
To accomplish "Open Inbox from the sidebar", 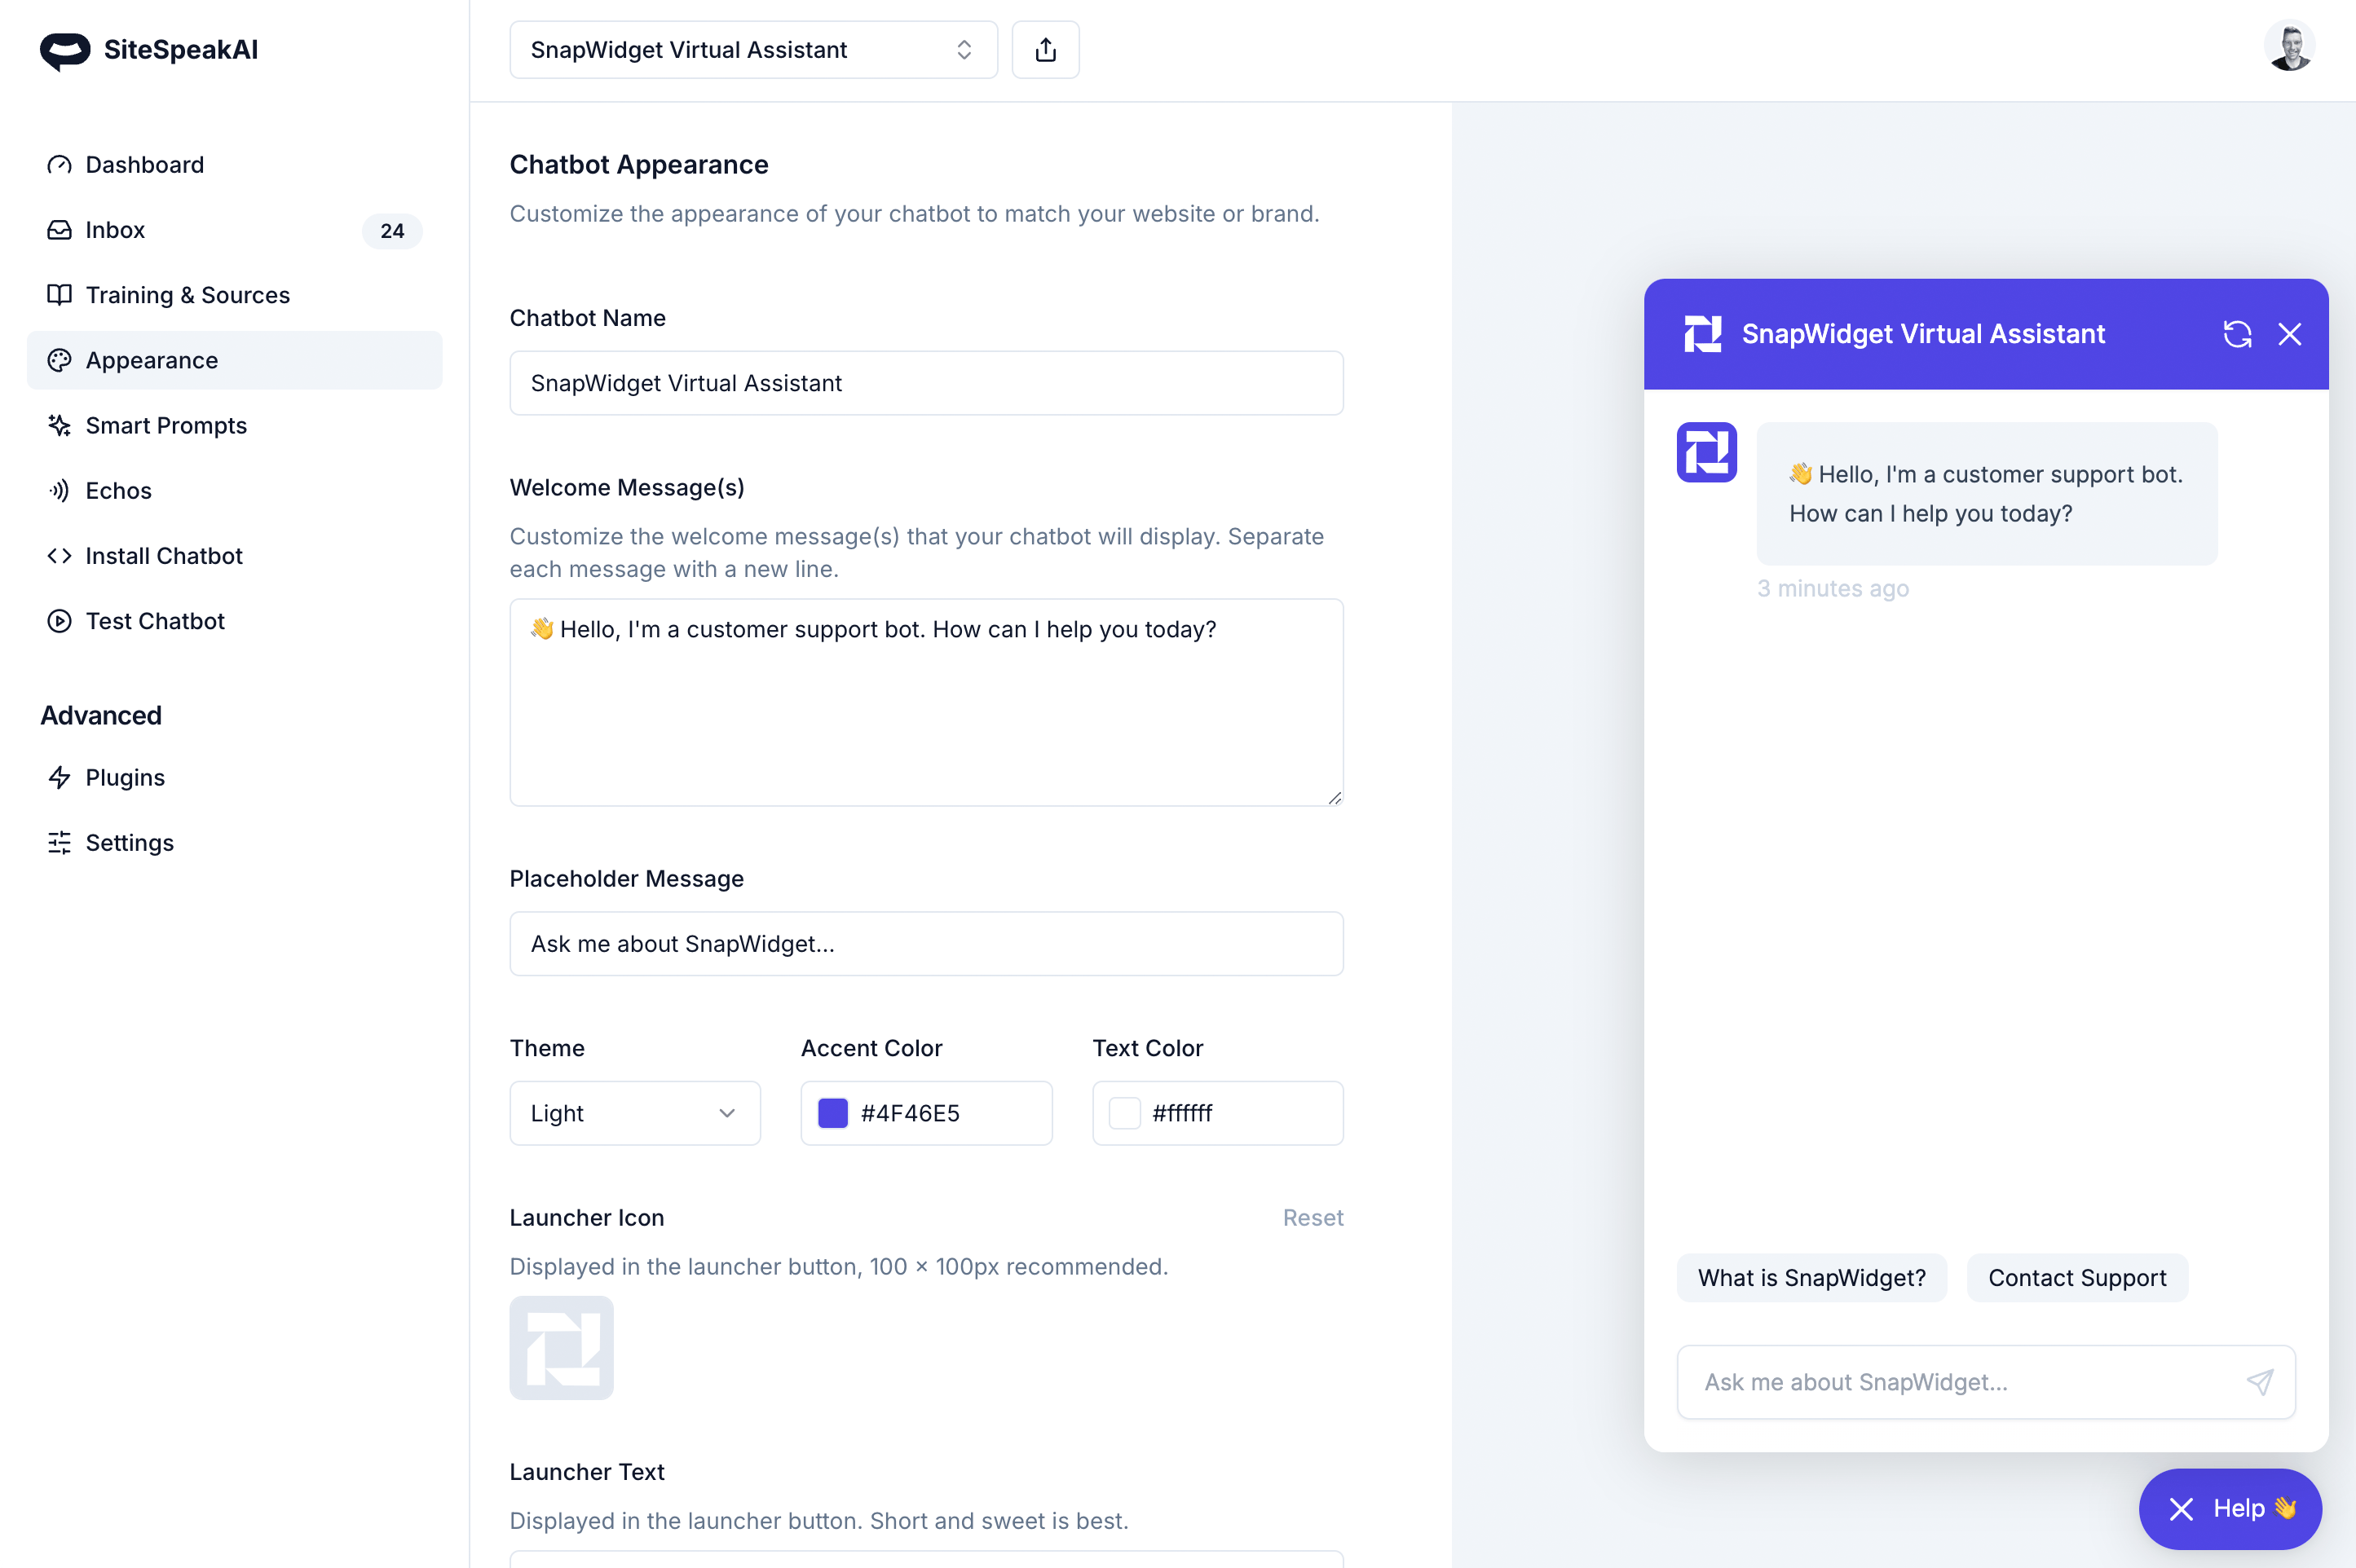I will (115, 230).
